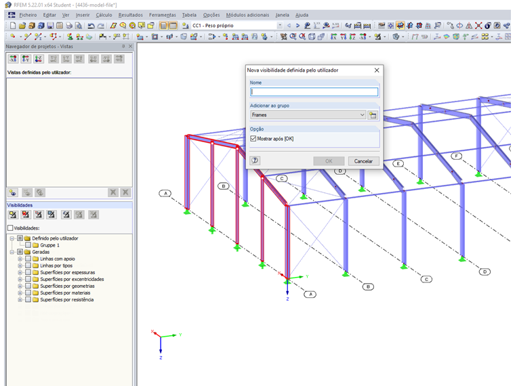
Task: Expand the Linhas com apoio node
Action: [x=20, y=259]
